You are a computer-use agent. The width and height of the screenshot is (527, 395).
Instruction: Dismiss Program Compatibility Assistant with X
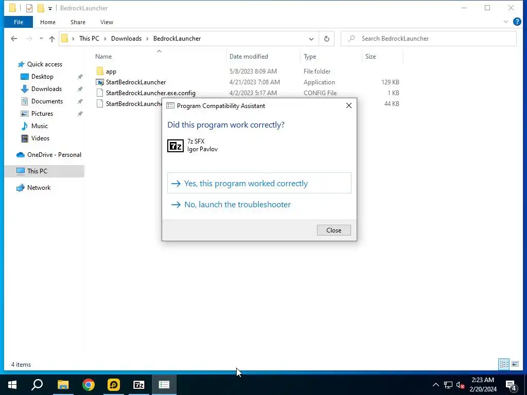[349, 106]
